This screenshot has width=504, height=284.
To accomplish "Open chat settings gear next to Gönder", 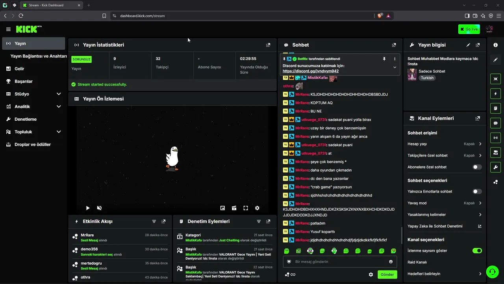I will pyautogui.click(x=371, y=275).
